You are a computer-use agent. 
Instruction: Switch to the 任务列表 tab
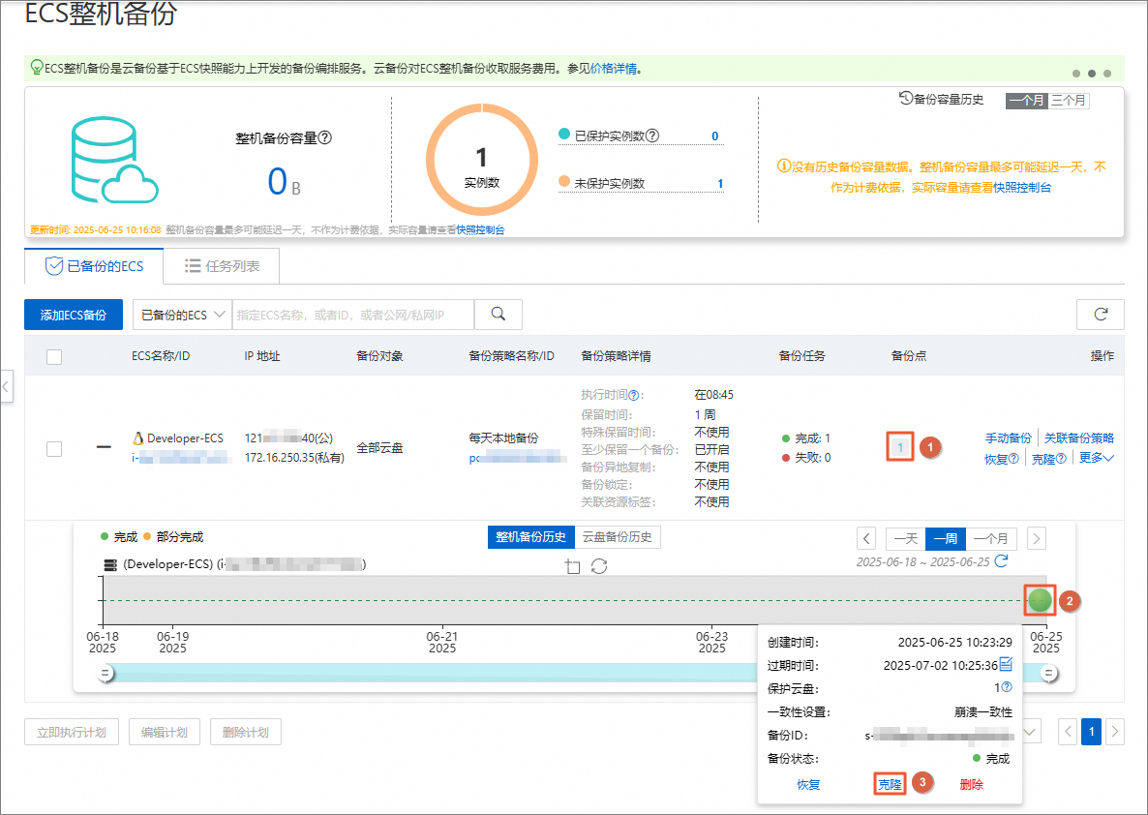point(220,266)
